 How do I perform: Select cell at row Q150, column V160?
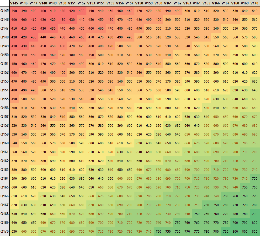(158, 55)
